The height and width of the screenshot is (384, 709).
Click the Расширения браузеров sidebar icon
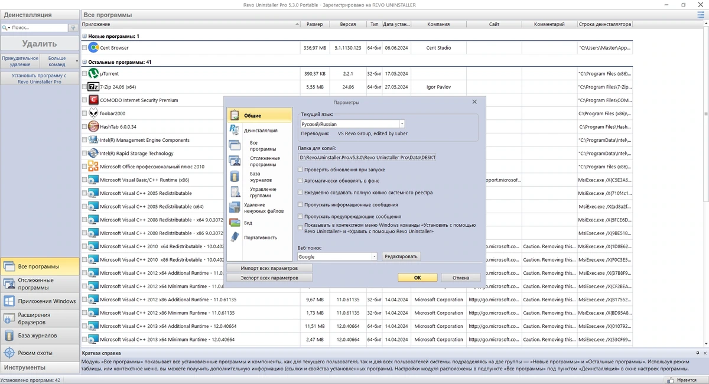coord(9,318)
